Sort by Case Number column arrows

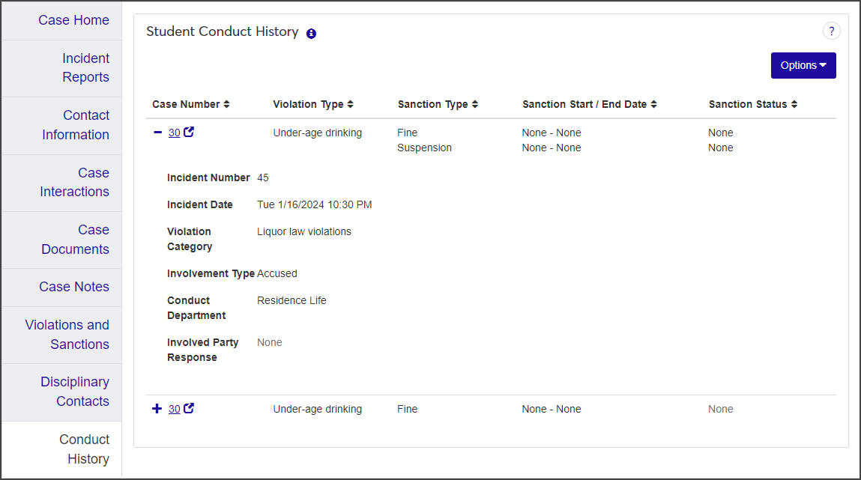(x=226, y=105)
